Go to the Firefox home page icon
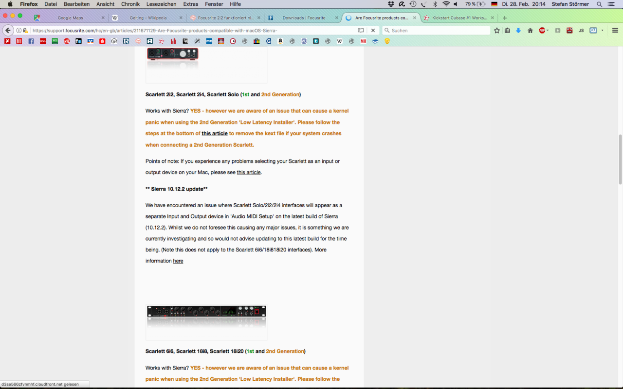The height and width of the screenshot is (389, 623). (531, 30)
